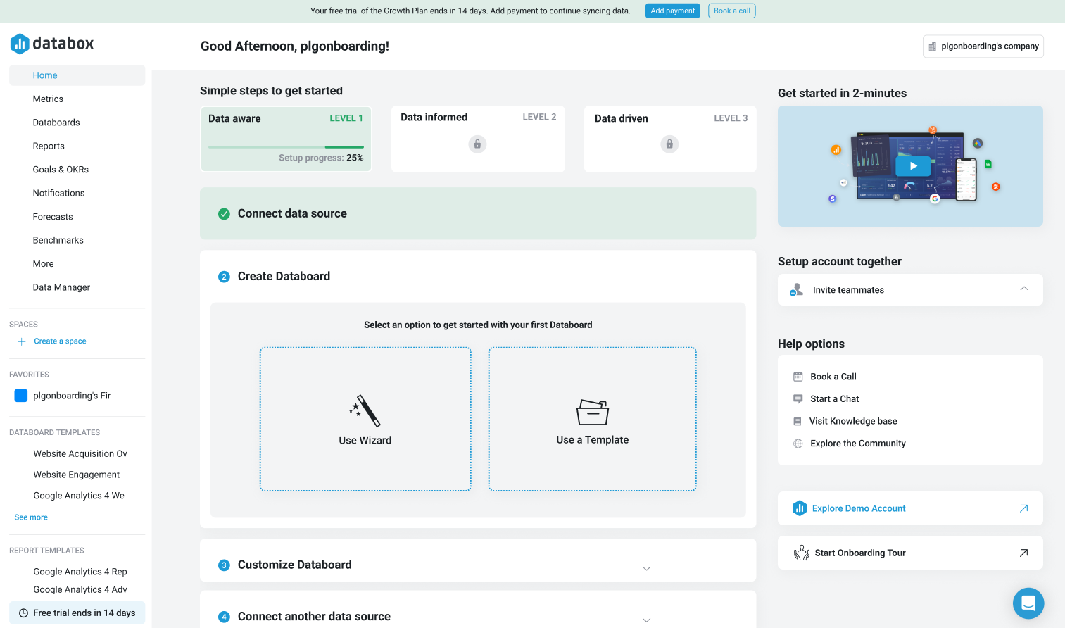
Task: Click the Use Wizard magic wand icon
Action: pyautogui.click(x=365, y=411)
